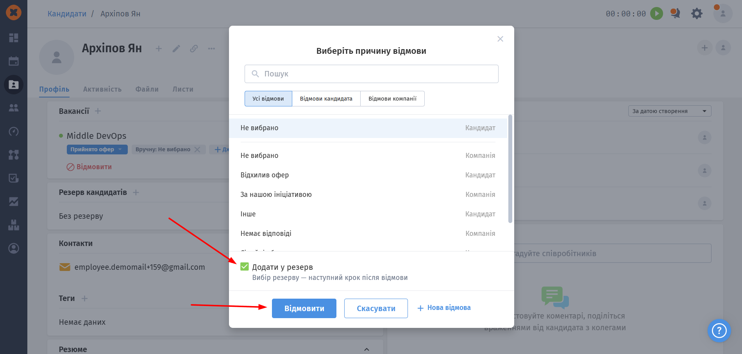
Task: Switch to Відмови компанії filter tab
Action: coord(392,99)
